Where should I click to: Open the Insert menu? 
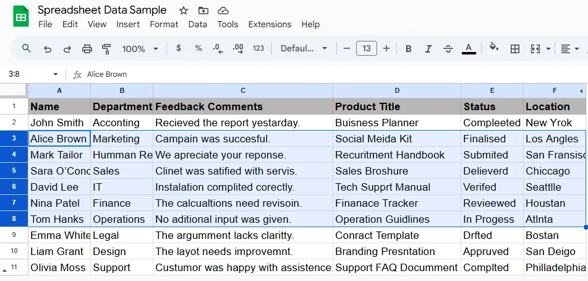pos(128,24)
